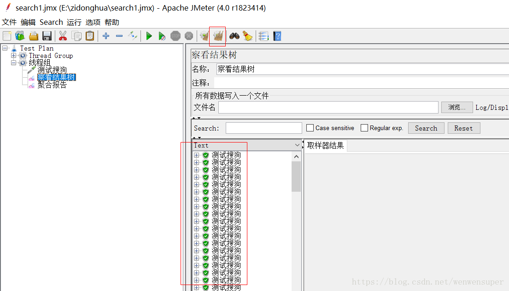Viewport: 509px width, 291px height.
Task: Enable the Case sensitive checkbox
Action: pos(310,128)
